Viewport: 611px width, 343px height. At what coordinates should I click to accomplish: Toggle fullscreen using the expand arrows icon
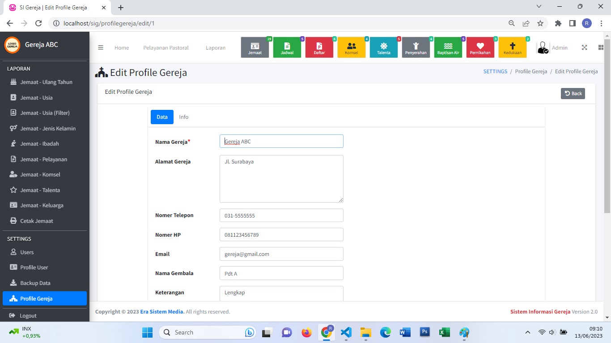[x=584, y=48]
